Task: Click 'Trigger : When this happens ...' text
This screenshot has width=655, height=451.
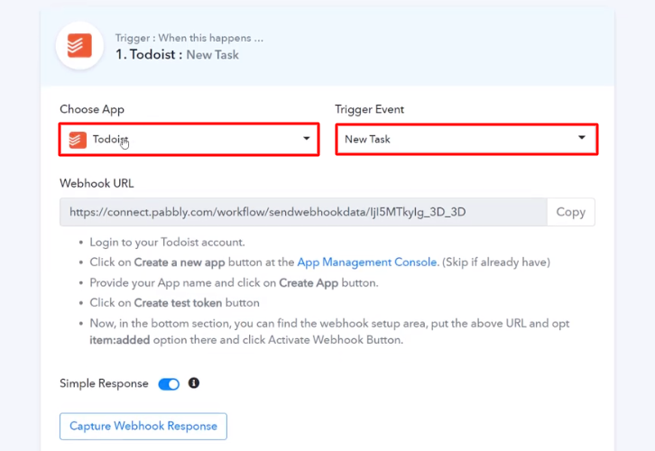Action: coord(189,38)
